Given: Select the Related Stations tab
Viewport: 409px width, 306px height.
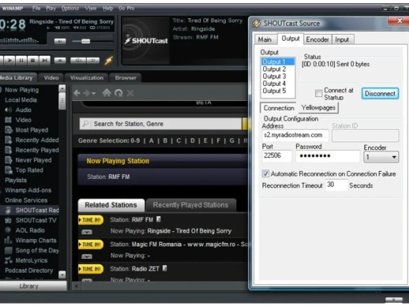Looking at the screenshot, I should point(111,205).
